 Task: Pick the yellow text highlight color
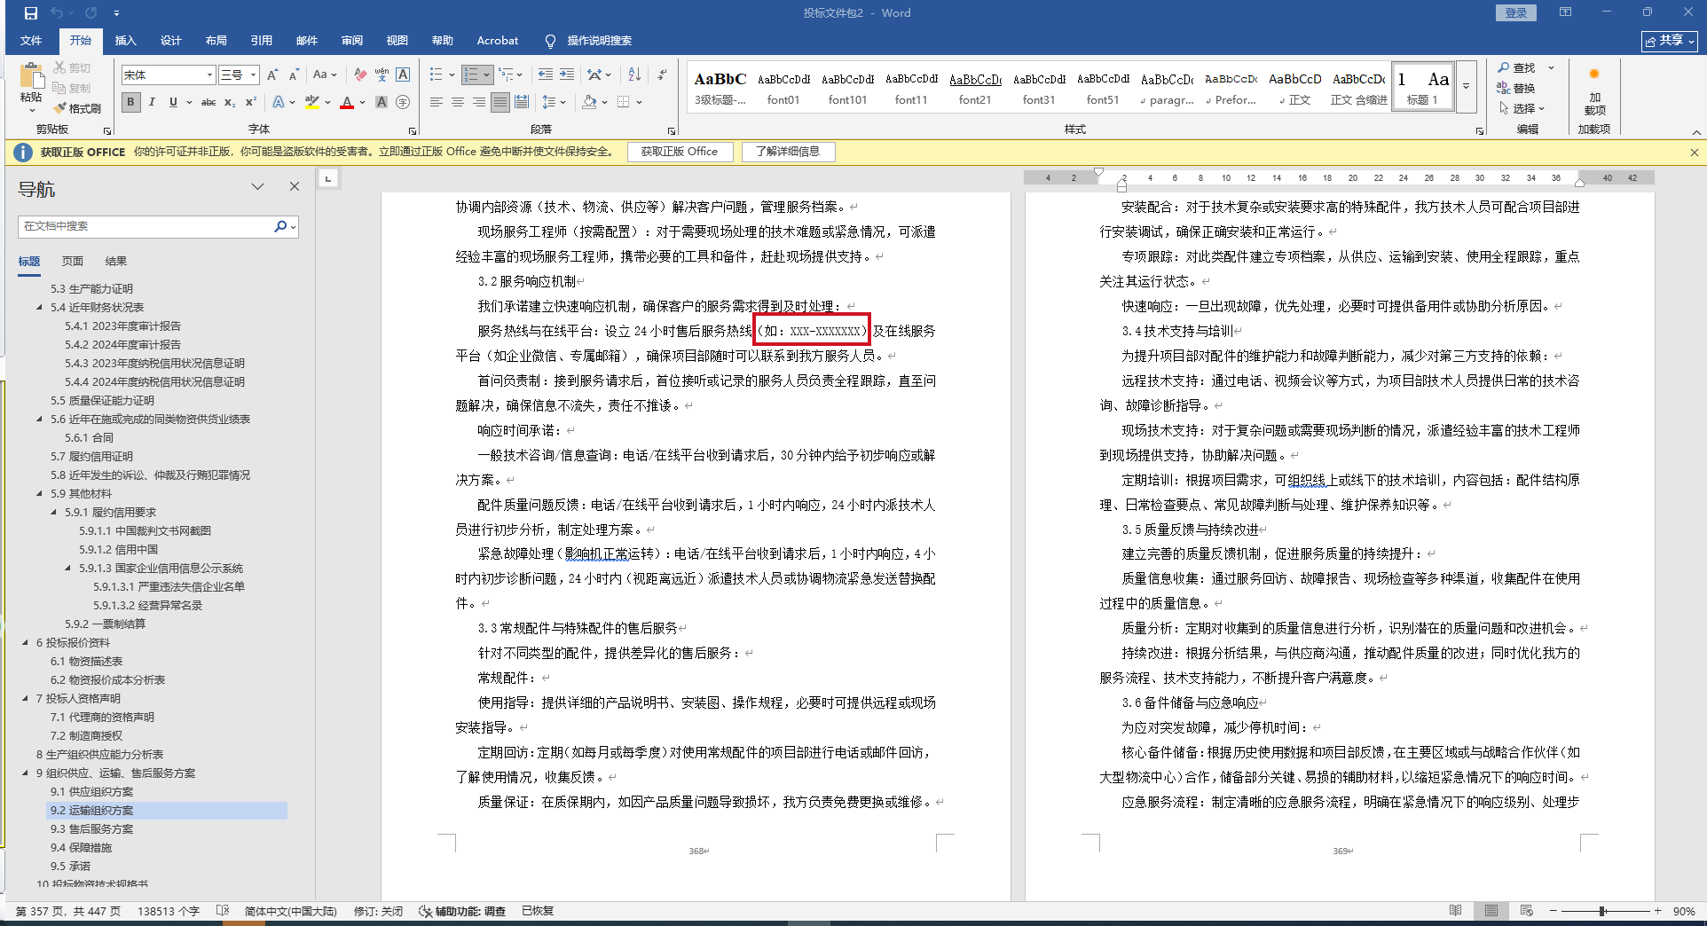coord(312,102)
